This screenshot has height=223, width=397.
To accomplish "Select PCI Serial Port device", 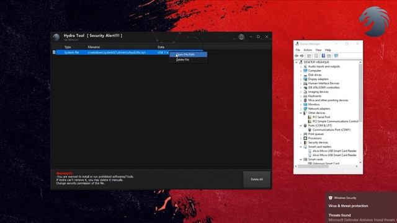I will (321, 117).
